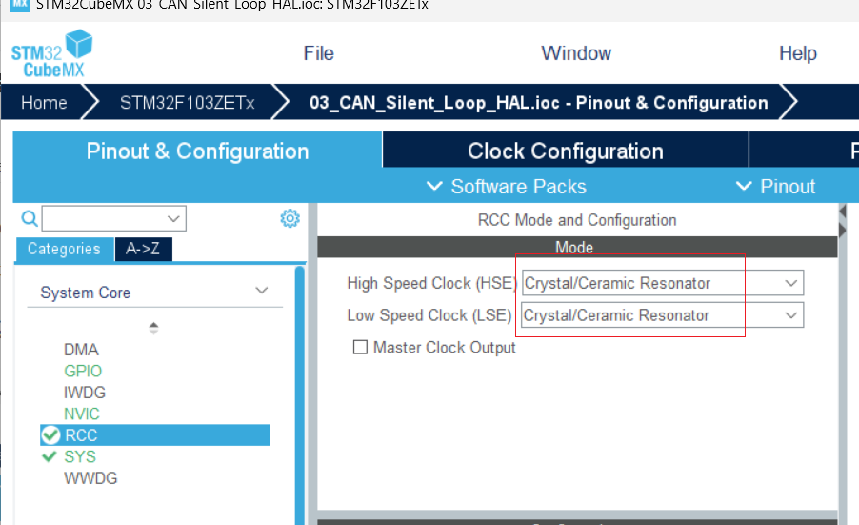Select SYS in System Core list
Viewport: 859px width, 525px height.
coord(80,456)
